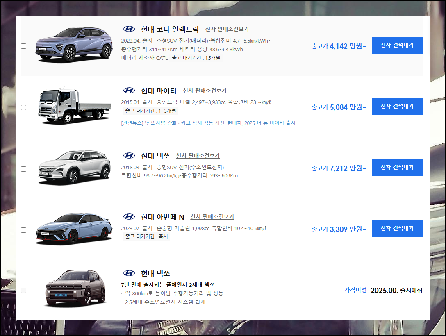The height and width of the screenshot is (336, 446).
Task: Click the 2023.04. 출시 소형SUV 전기(배터리) spec line
Action: 196,41
